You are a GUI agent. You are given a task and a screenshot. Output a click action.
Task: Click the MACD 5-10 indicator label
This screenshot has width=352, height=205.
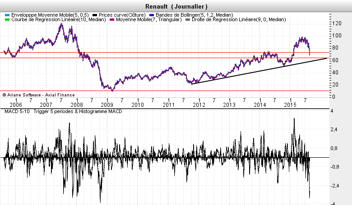[x=17, y=111]
